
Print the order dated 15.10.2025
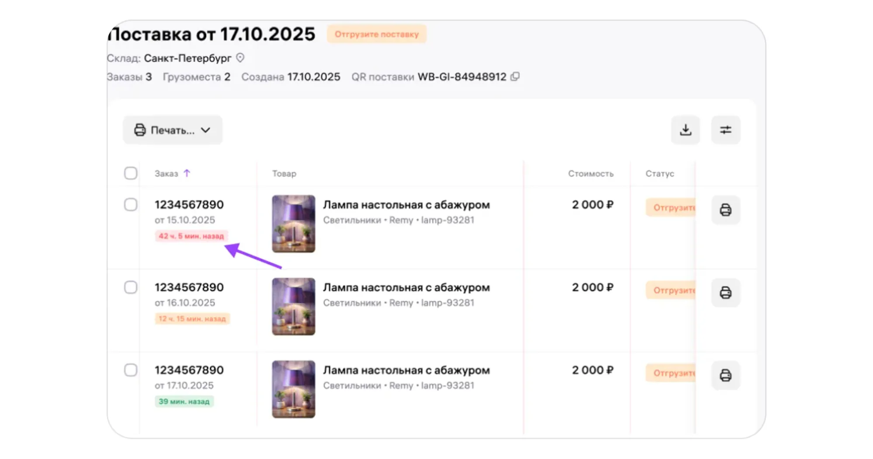725,210
